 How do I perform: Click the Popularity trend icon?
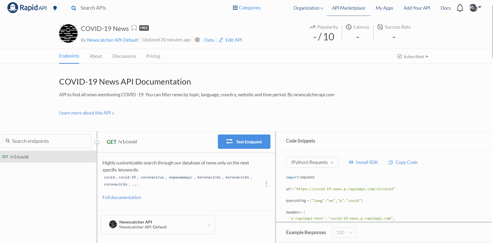click(312, 27)
